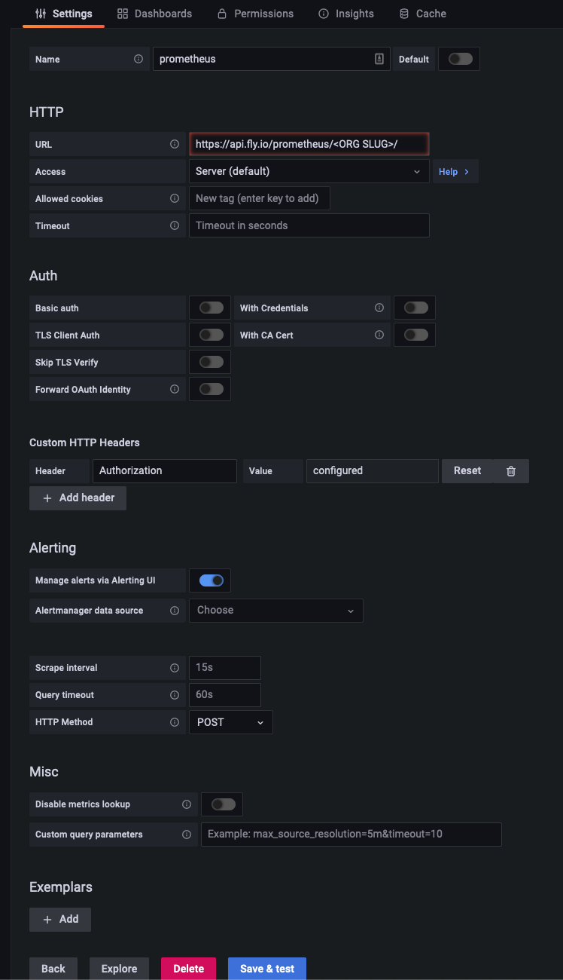This screenshot has height=980, width=563.
Task: Focus the Allowed cookies tag input
Action: pyautogui.click(x=260, y=198)
